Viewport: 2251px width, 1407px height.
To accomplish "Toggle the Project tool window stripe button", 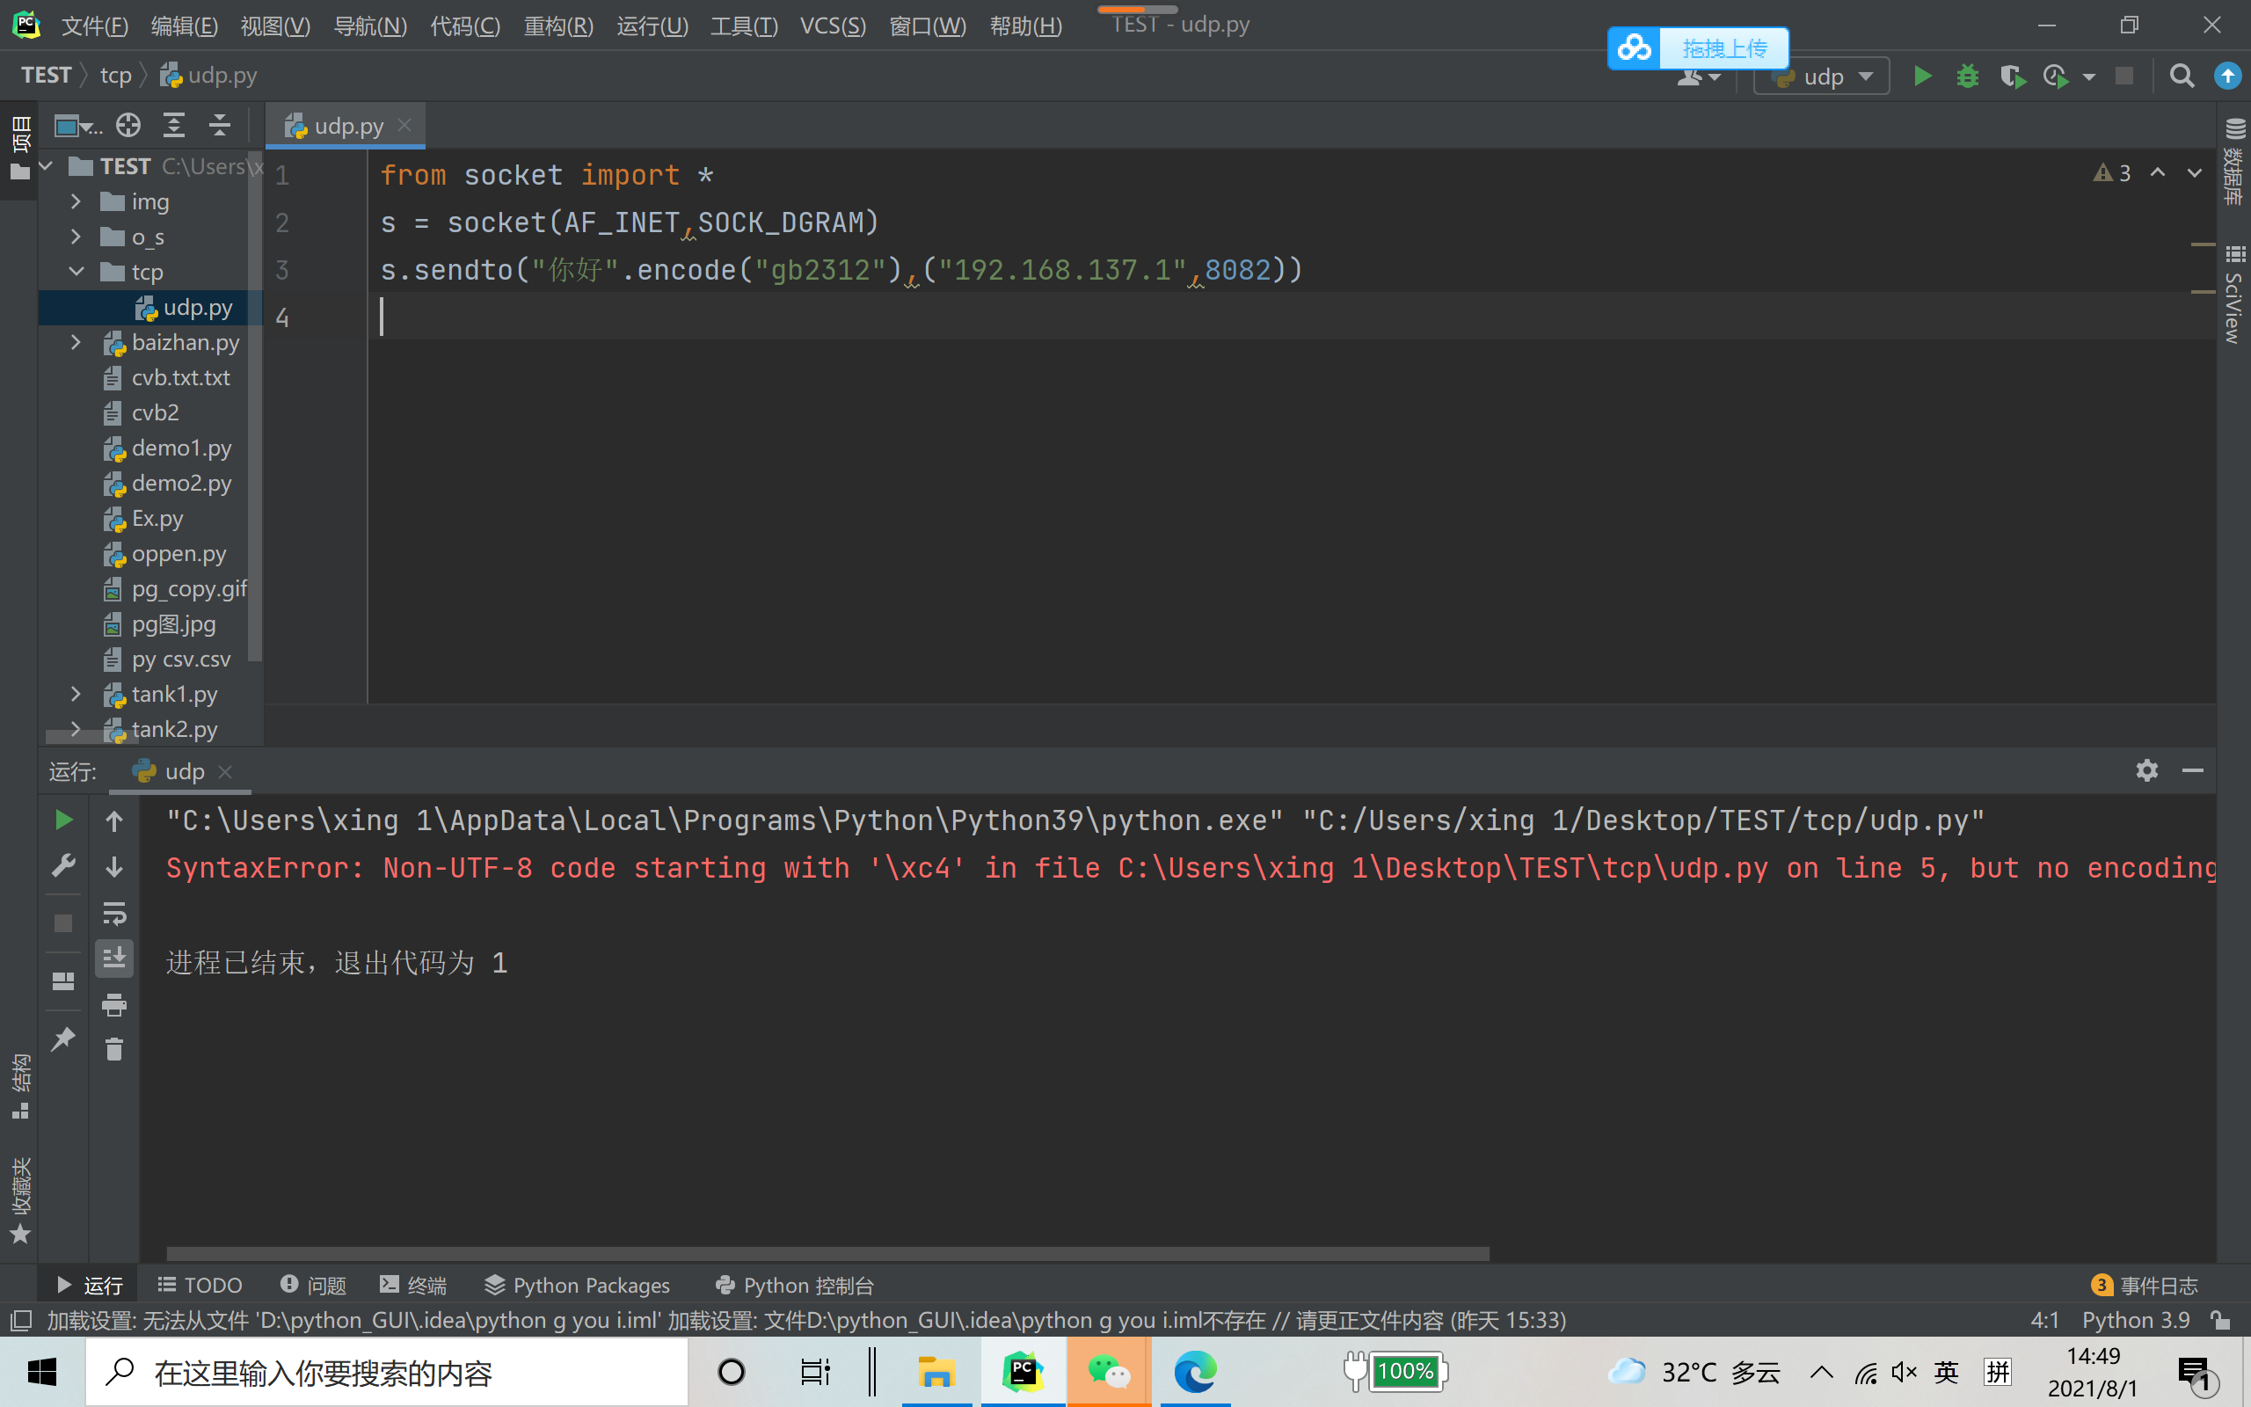I will point(19,148).
